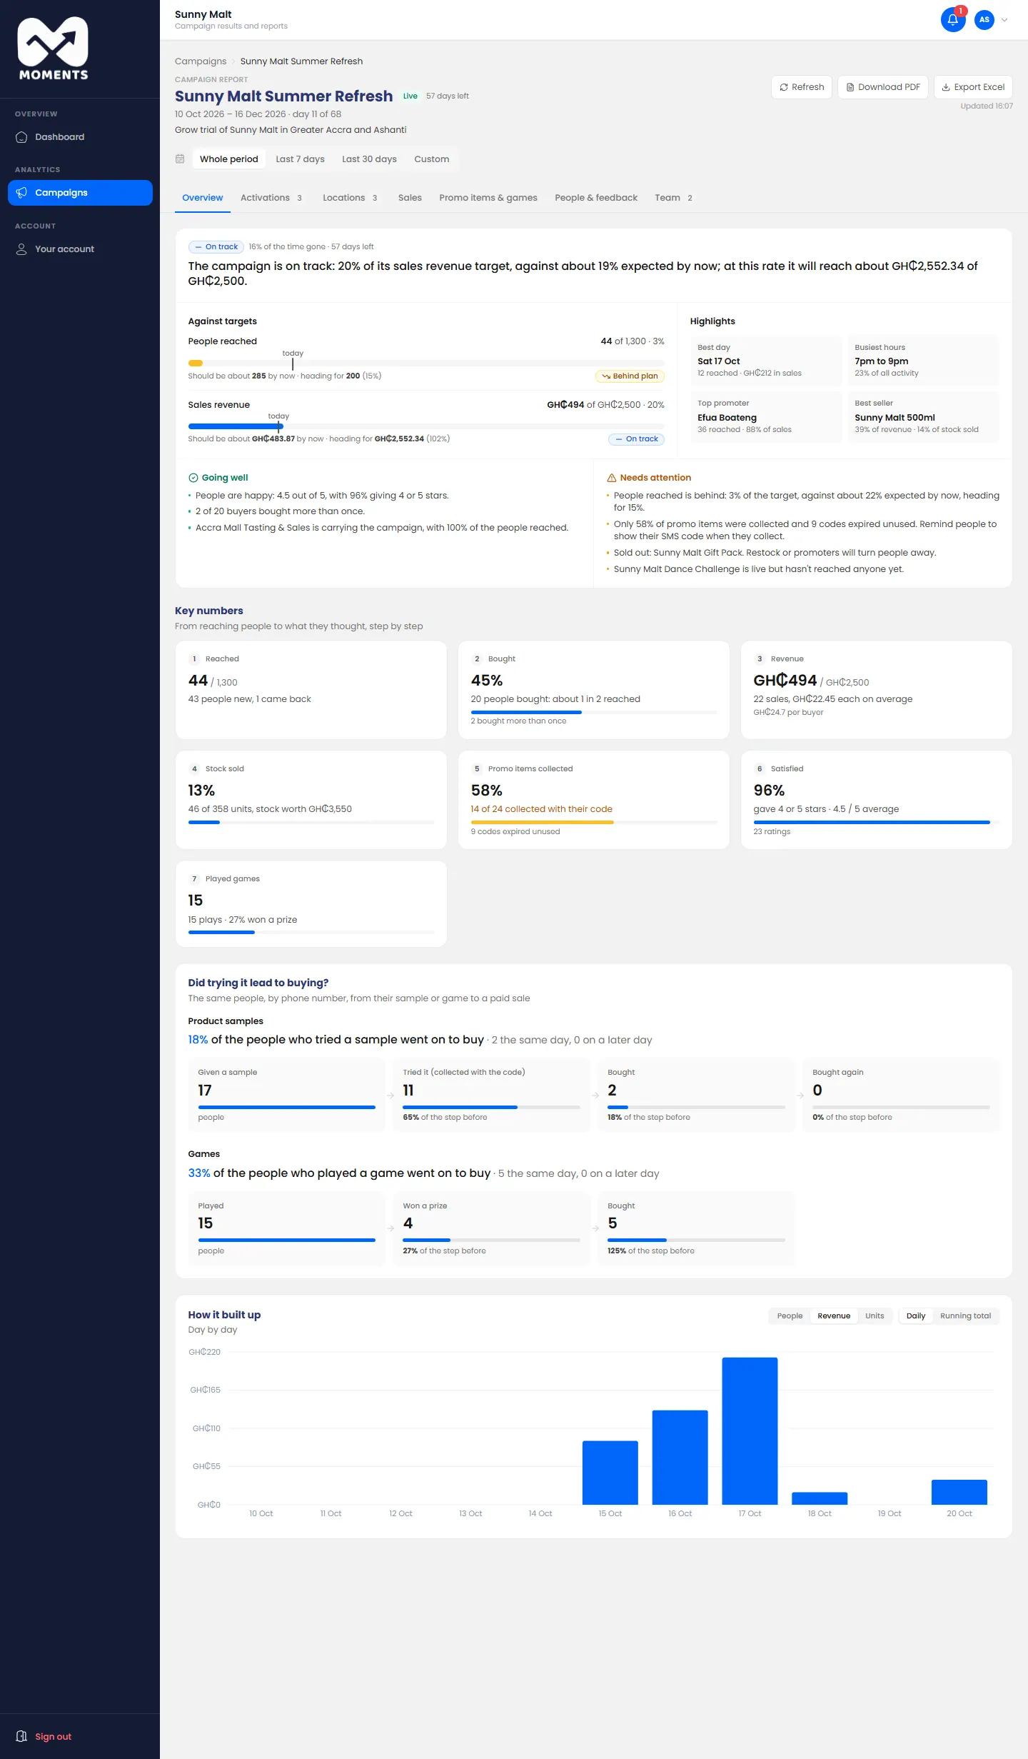The height and width of the screenshot is (1759, 1028).
Task: Click the People reached progress bar
Action: pyautogui.click(x=426, y=364)
